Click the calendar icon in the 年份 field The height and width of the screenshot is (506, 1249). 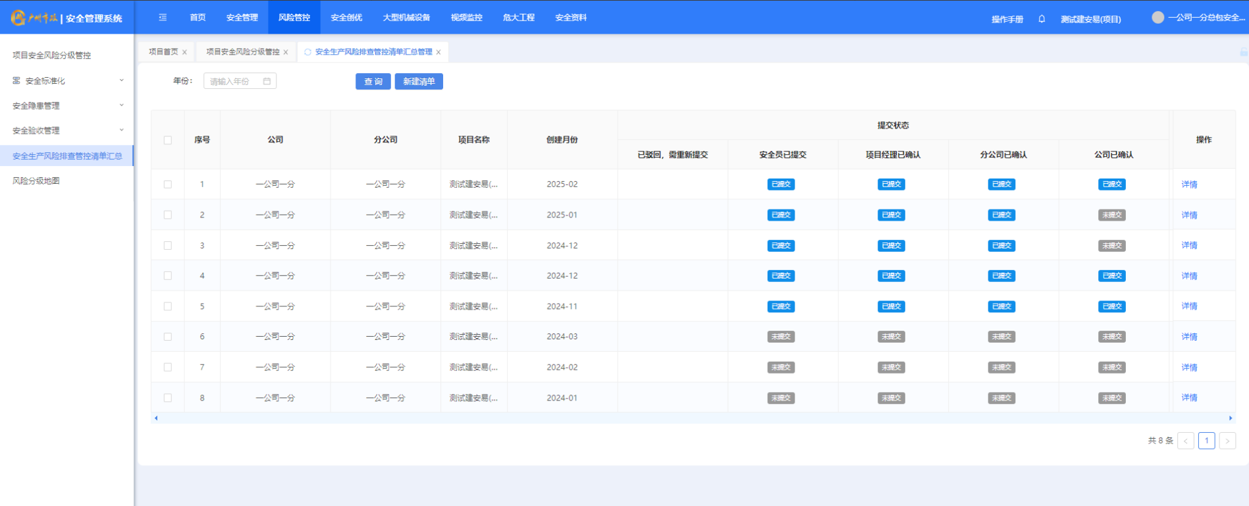click(x=267, y=82)
